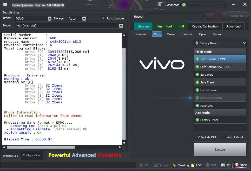The height and width of the screenshot is (171, 251).
Task: Expand the Factory Reset operation dropdown
Action: click(220, 43)
